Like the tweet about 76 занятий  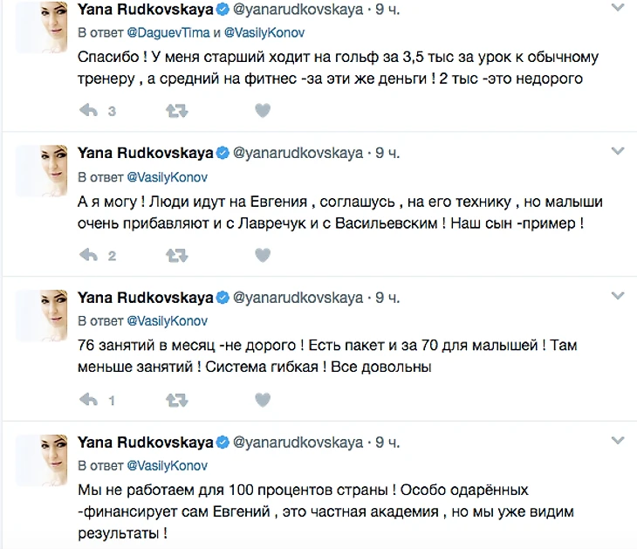pos(262,400)
